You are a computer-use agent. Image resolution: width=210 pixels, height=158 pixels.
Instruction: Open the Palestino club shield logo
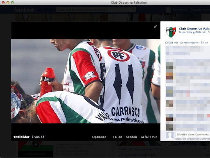[171, 32]
